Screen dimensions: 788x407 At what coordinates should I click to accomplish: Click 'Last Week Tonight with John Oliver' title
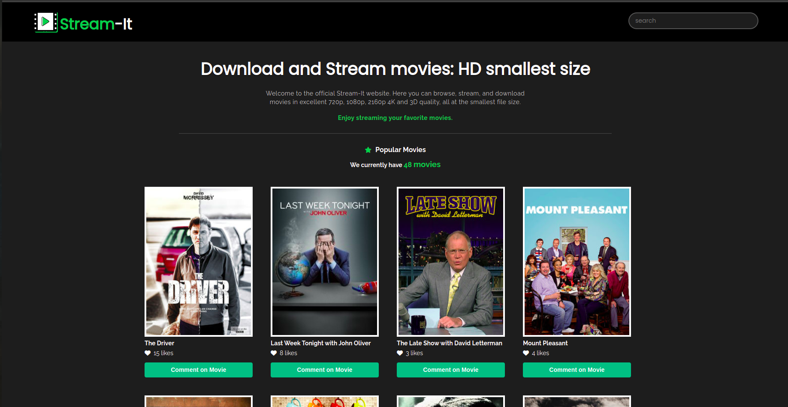tap(321, 343)
